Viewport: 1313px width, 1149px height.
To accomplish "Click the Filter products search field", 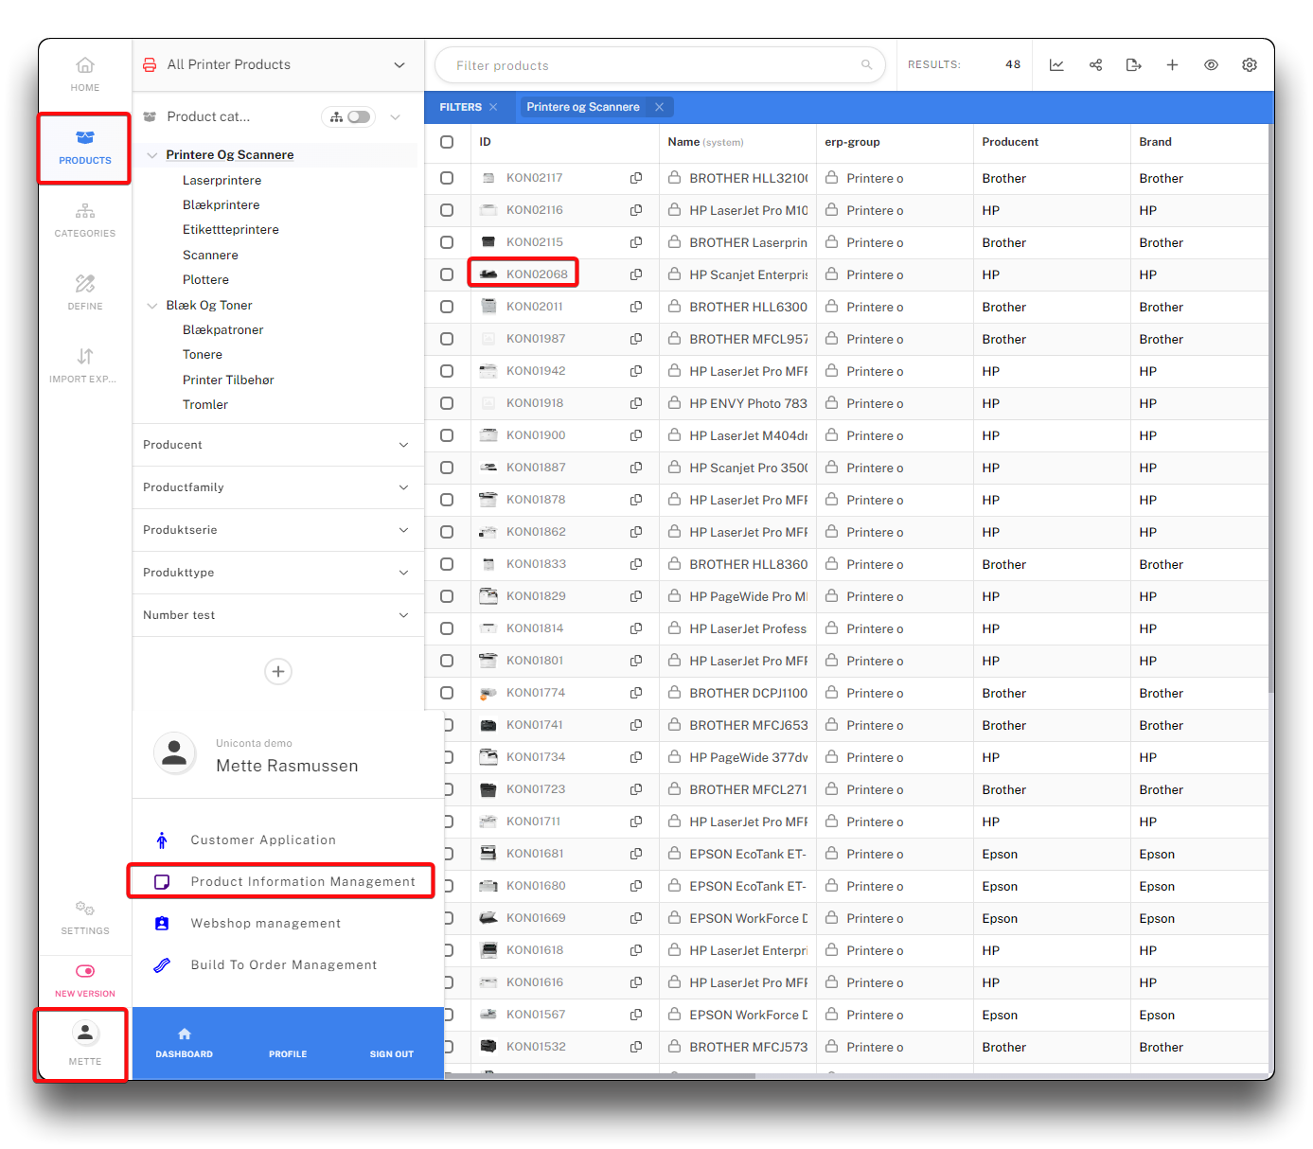I will [653, 65].
